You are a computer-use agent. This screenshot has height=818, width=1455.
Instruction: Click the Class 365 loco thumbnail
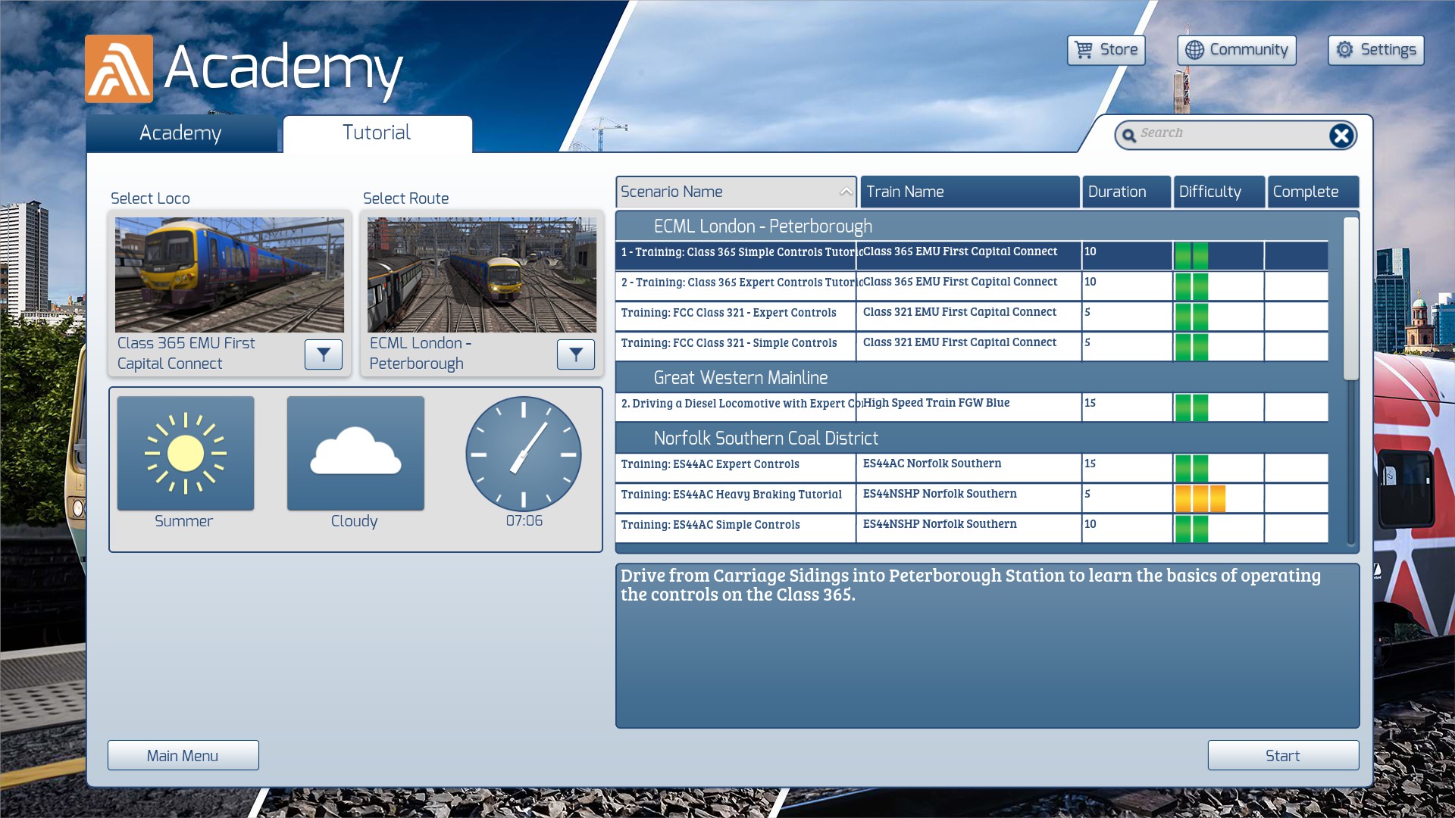pos(229,275)
